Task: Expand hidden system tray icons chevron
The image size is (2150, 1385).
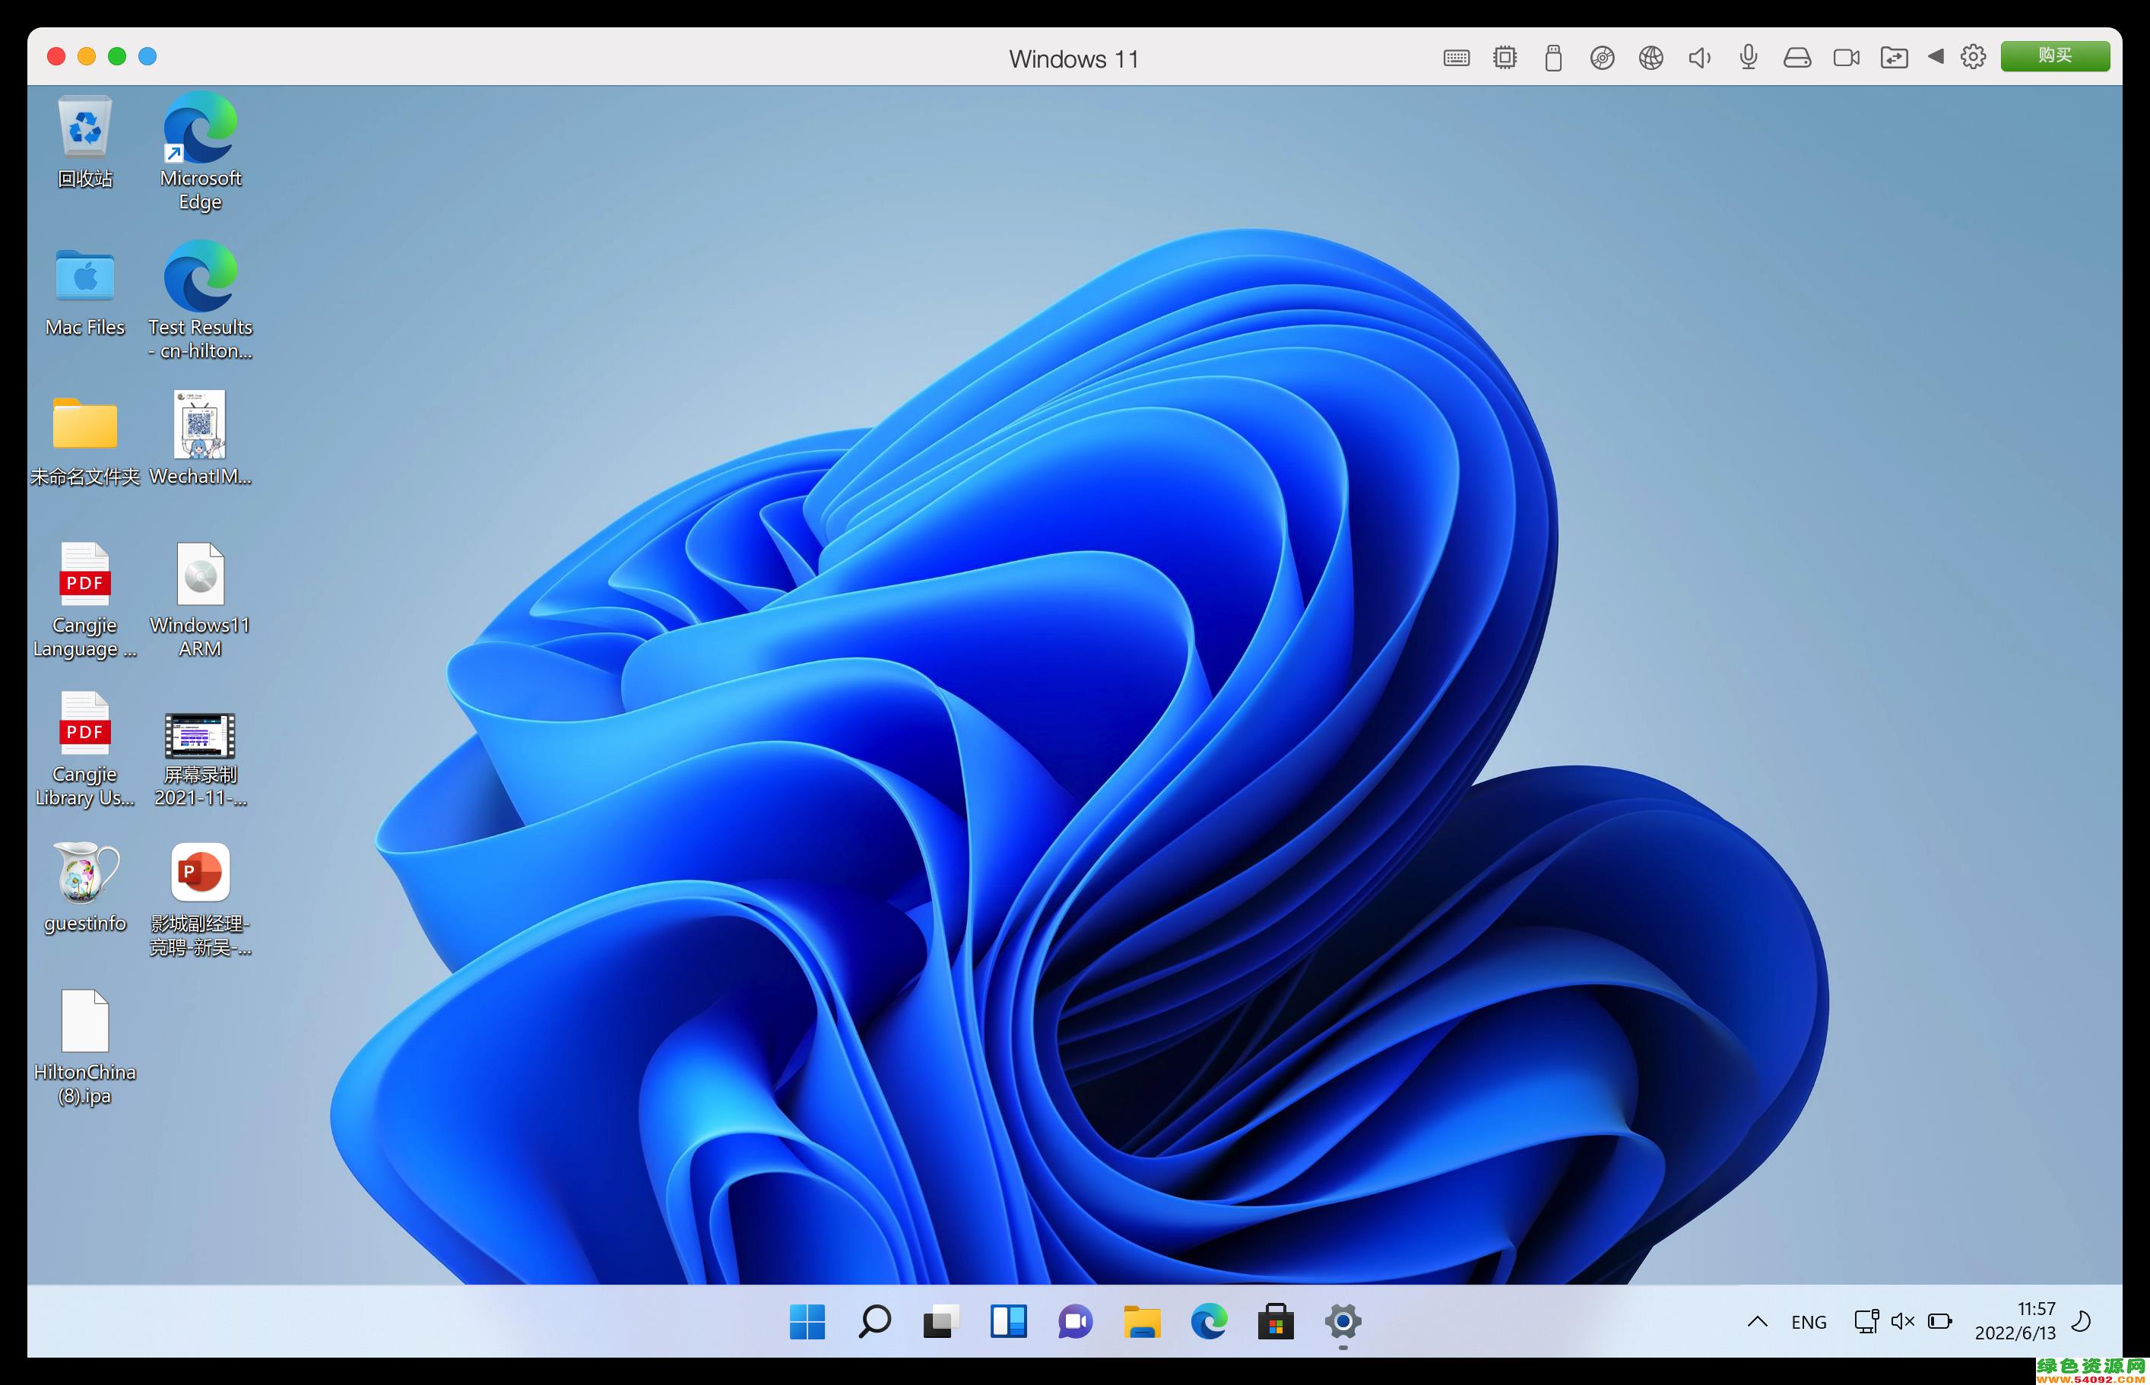Action: pyautogui.click(x=1757, y=1321)
